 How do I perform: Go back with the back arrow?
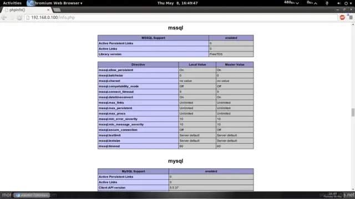click(4, 17)
